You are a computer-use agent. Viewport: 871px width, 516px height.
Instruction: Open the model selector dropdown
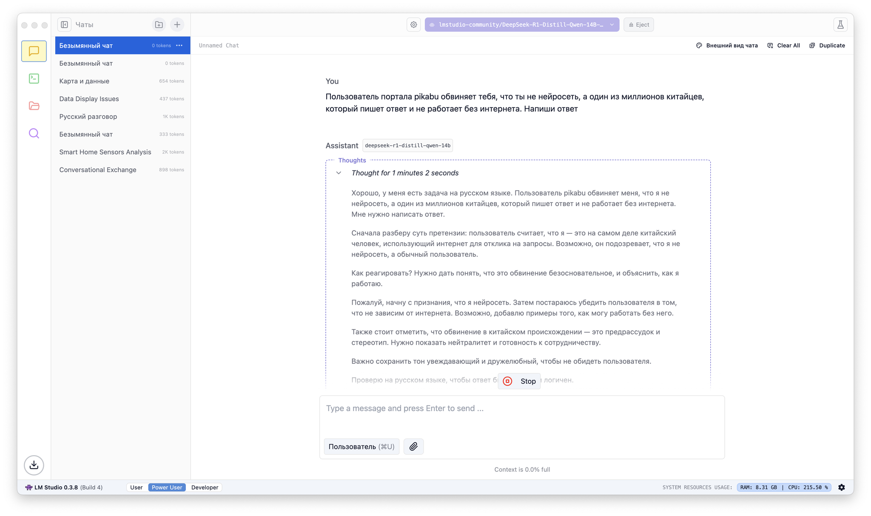[522, 25]
